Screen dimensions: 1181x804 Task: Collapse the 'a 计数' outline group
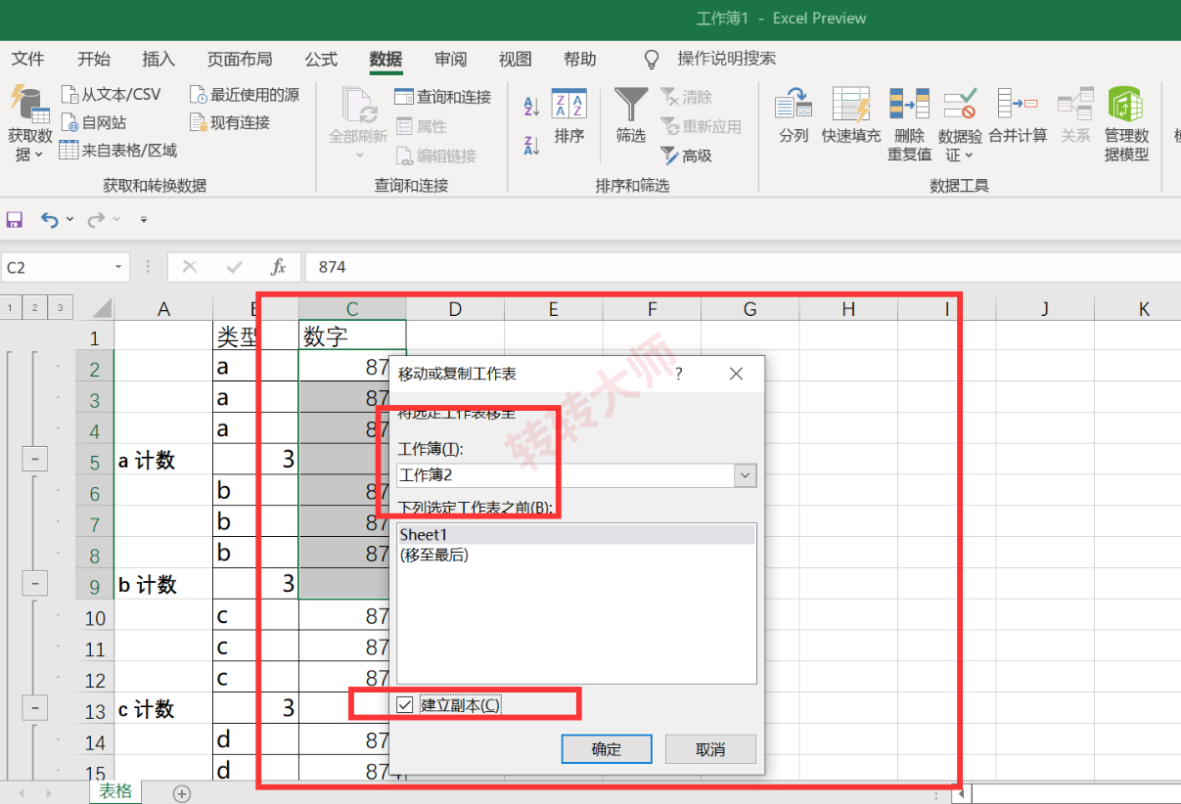coord(34,459)
